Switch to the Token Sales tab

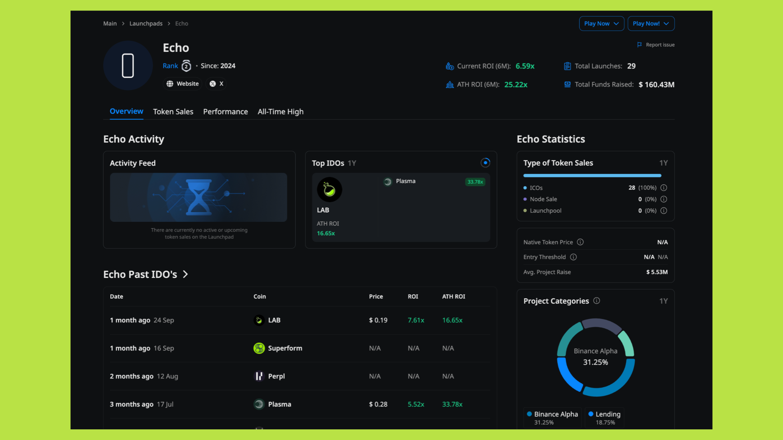[x=173, y=112]
